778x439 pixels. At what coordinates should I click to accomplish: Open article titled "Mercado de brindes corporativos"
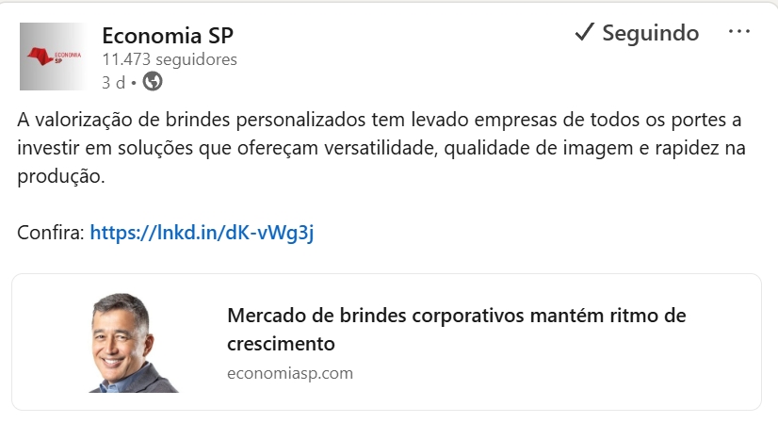[x=456, y=316]
